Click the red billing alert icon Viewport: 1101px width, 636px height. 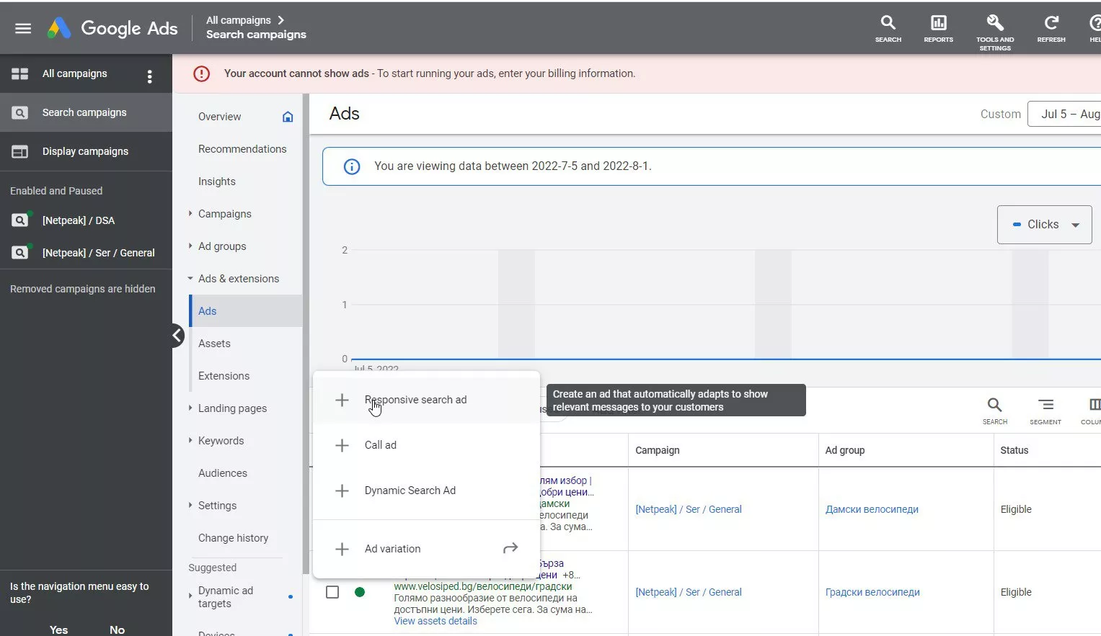click(201, 73)
